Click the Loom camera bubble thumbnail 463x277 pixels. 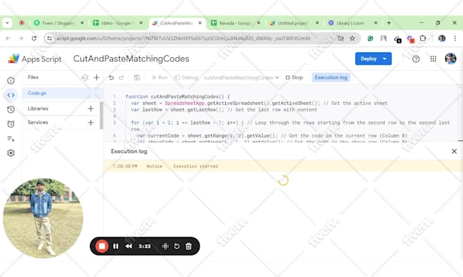tap(43, 218)
